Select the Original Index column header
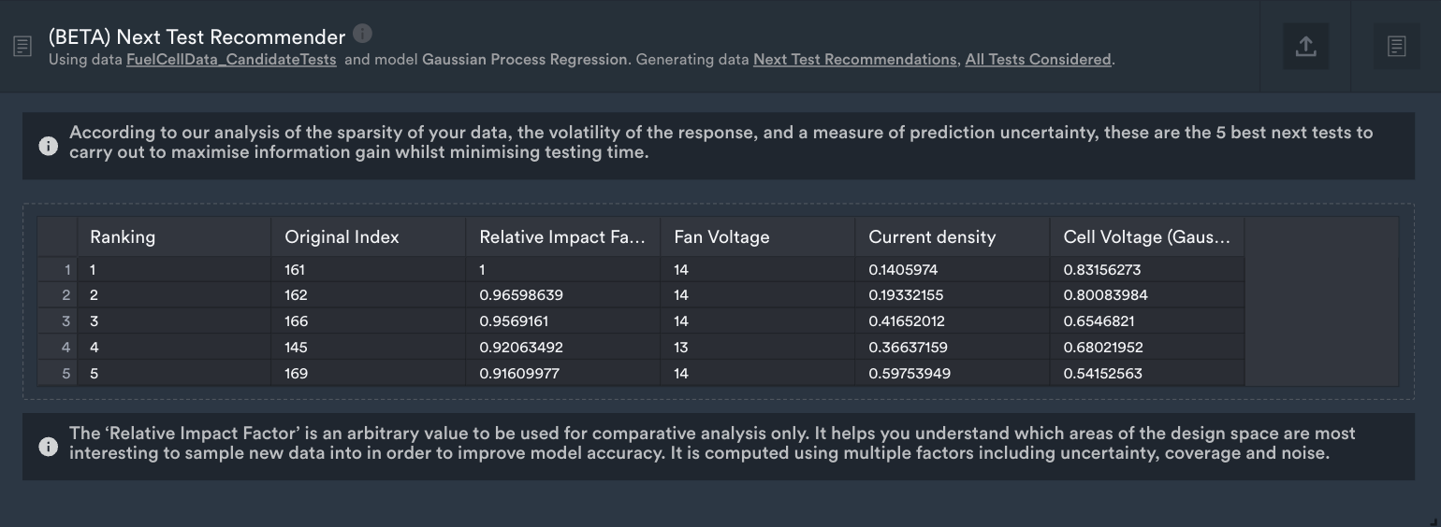 [x=369, y=237]
